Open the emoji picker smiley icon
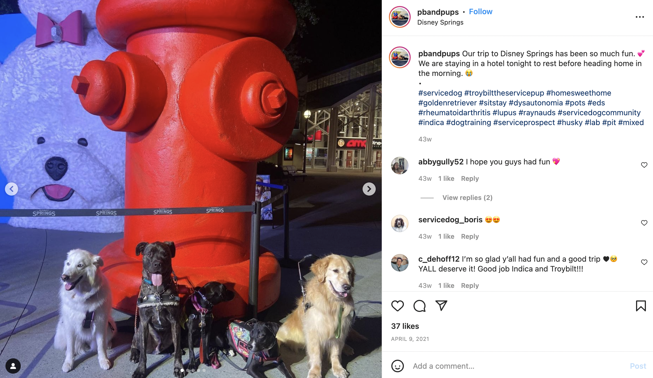 click(397, 366)
